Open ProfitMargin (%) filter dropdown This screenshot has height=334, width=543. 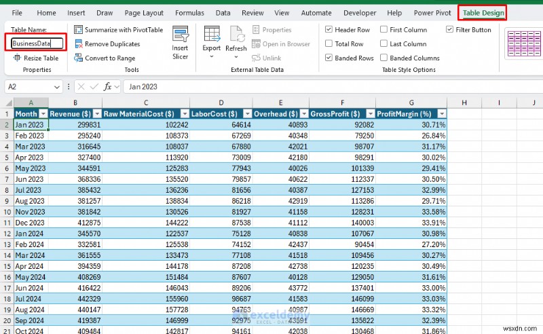[x=442, y=114]
